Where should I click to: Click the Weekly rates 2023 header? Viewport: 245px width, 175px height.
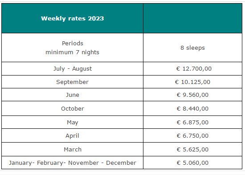(x=72, y=18)
